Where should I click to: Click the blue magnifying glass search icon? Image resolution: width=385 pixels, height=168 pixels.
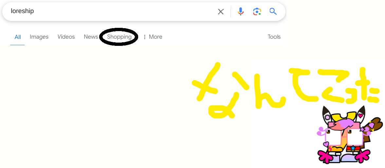(273, 11)
